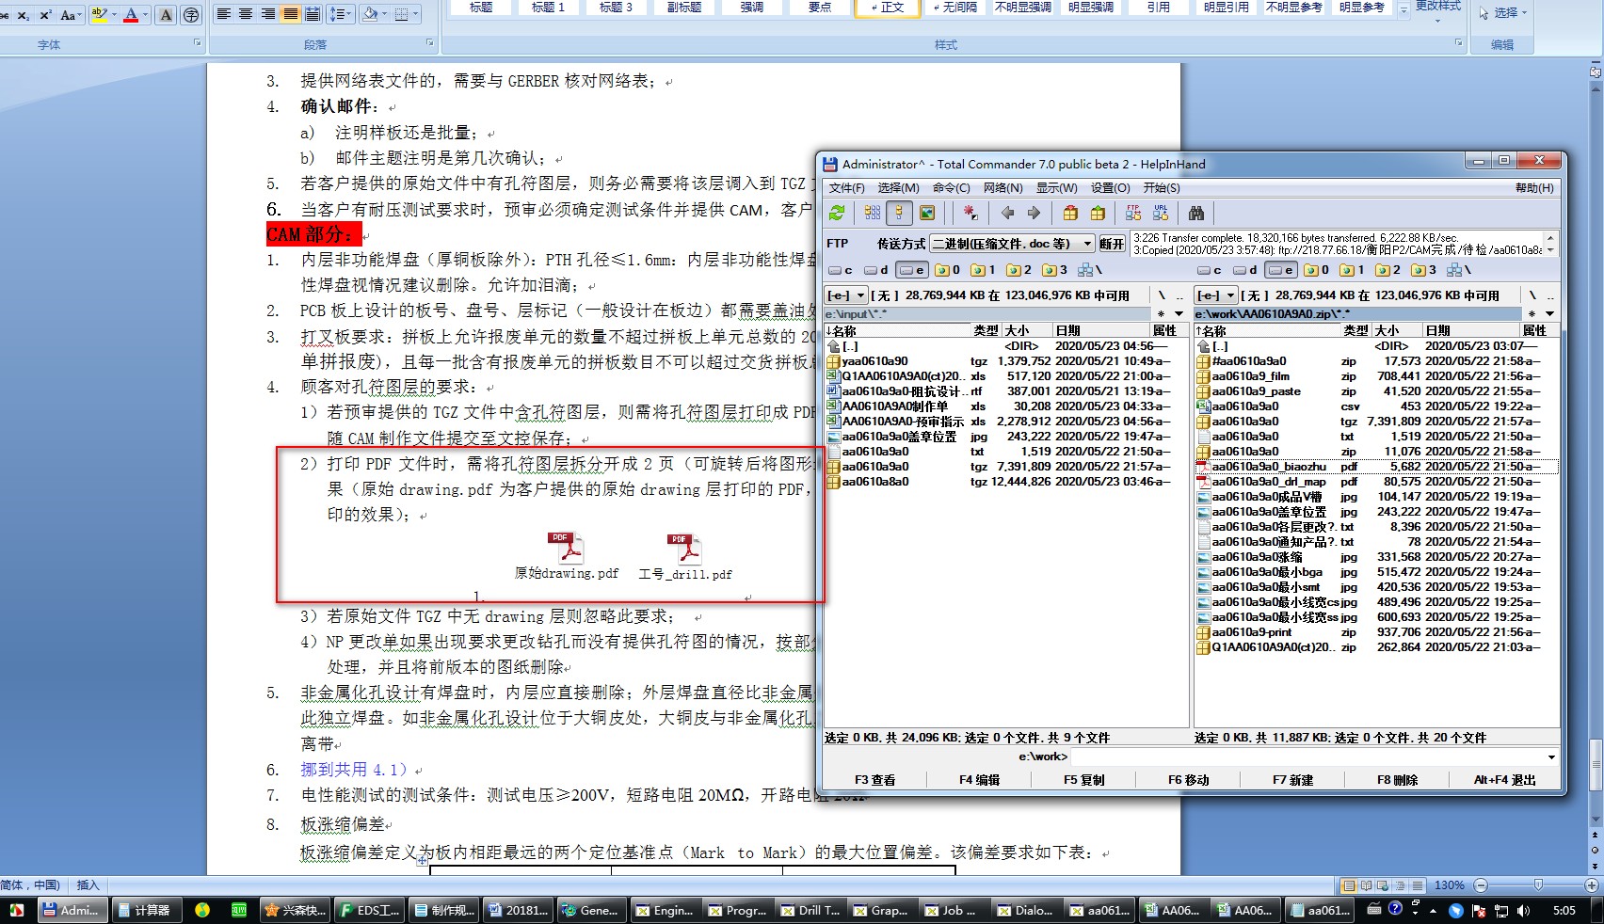Viewport: 1604px width, 924px height.
Task: Click enclosed character 字 icon in Word
Action: 191,15
